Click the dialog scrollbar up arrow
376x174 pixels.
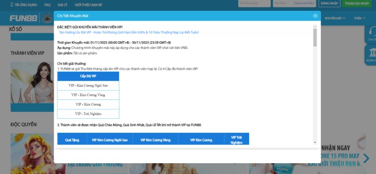point(315,26)
